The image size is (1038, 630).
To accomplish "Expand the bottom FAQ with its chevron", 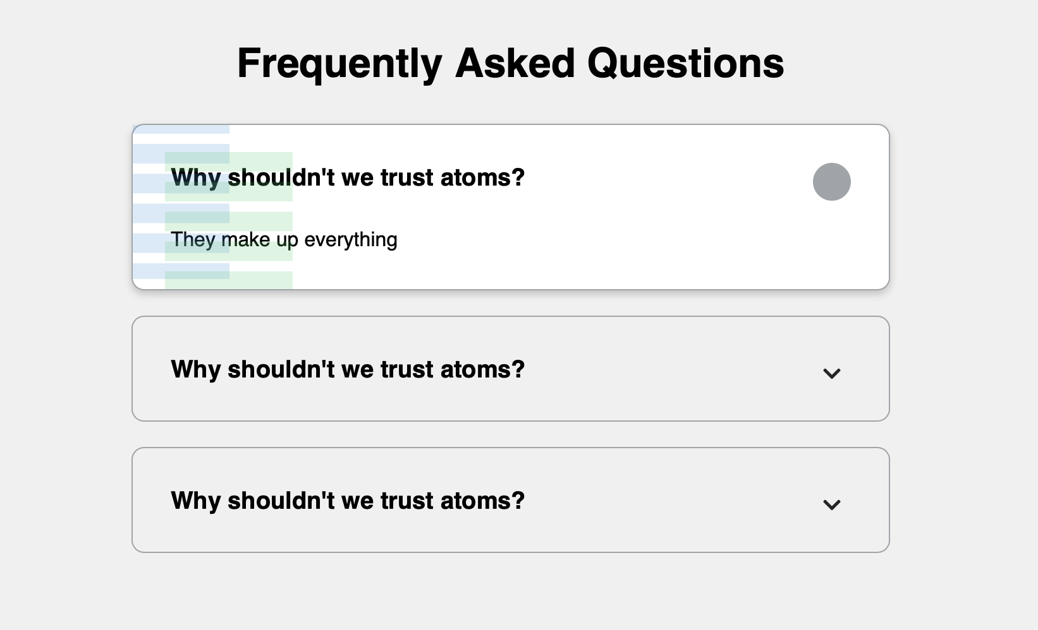I will point(831,504).
